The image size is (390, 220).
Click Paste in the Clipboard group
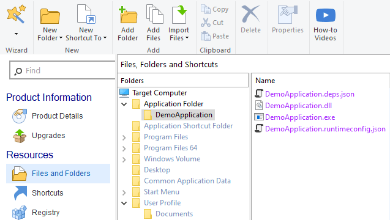click(215, 36)
